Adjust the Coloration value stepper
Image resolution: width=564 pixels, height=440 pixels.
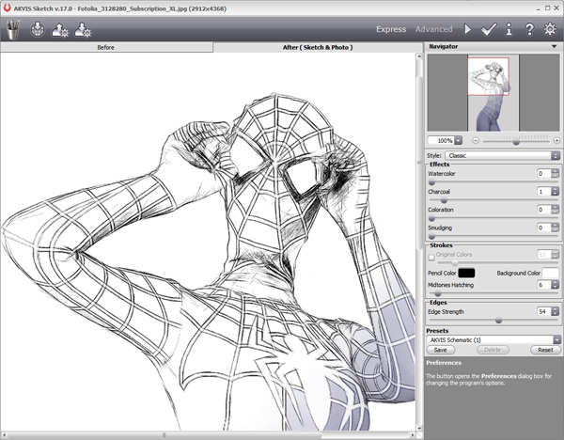point(556,210)
